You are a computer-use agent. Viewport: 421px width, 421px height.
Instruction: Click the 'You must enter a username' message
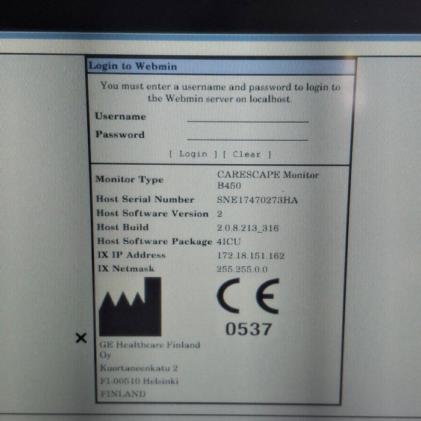pos(220,93)
